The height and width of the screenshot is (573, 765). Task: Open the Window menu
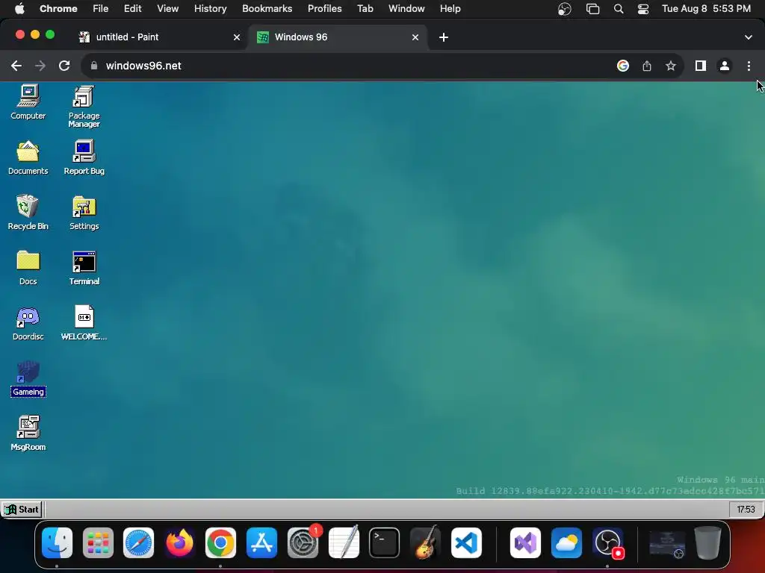[406, 9]
